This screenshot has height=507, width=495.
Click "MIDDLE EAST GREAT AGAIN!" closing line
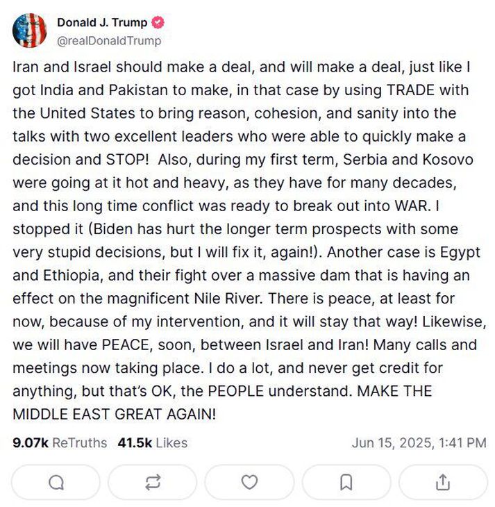pyautogui.click(x=115, y=414)
